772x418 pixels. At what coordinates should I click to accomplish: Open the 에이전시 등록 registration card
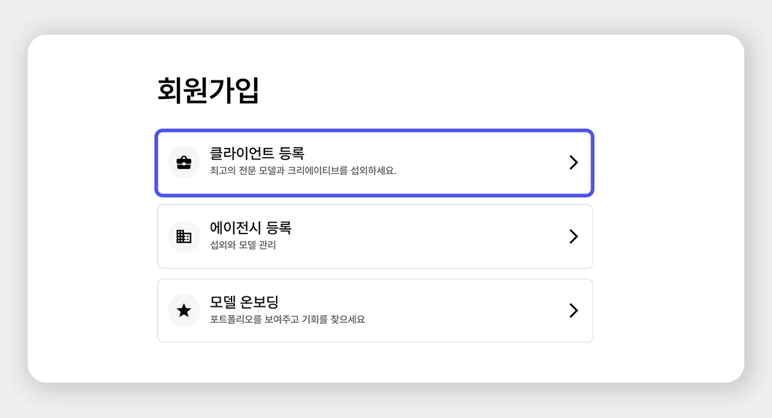coord(374,236)
